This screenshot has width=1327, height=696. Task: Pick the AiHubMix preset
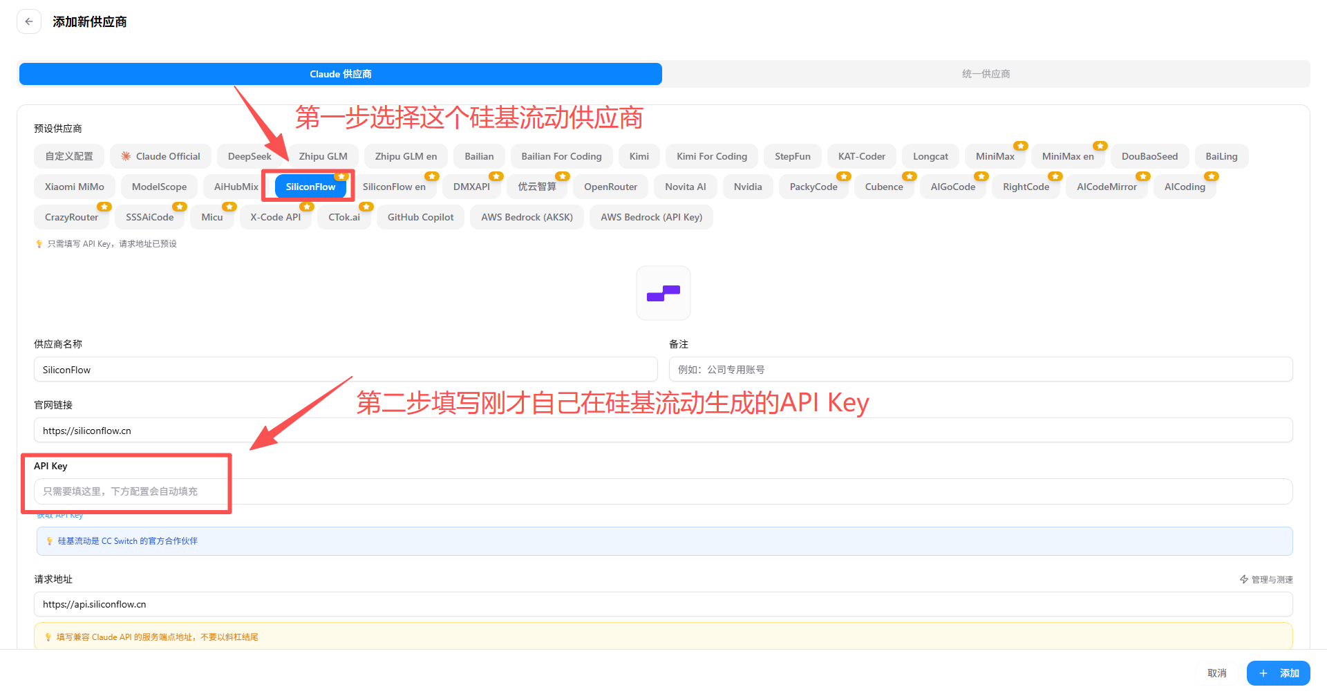[236, 187]
